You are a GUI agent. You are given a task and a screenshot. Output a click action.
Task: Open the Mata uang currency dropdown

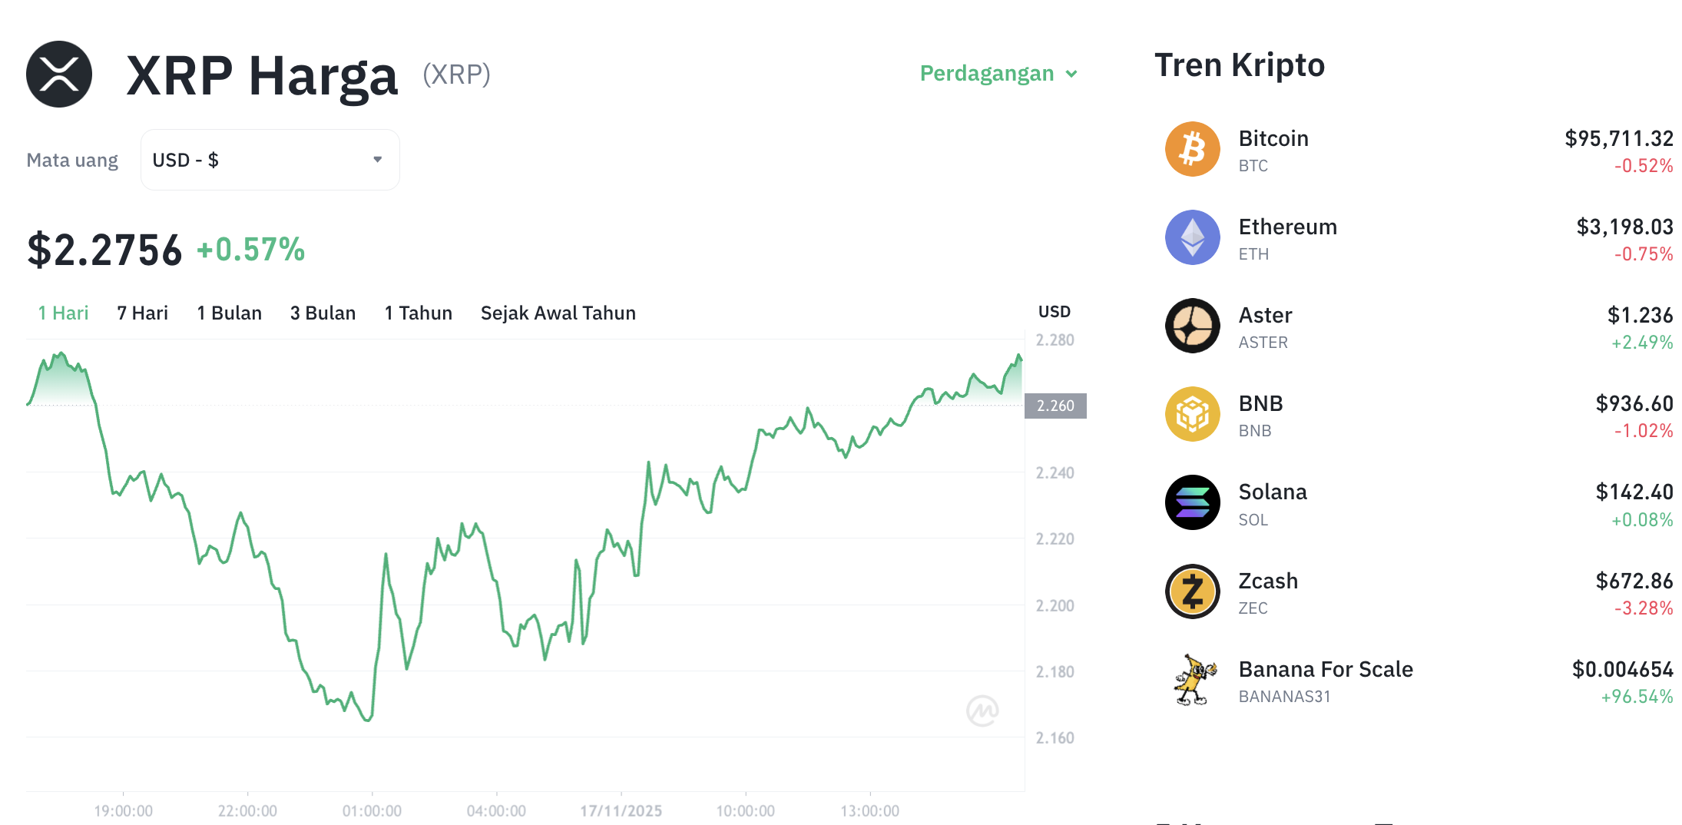tap(269, 159)
